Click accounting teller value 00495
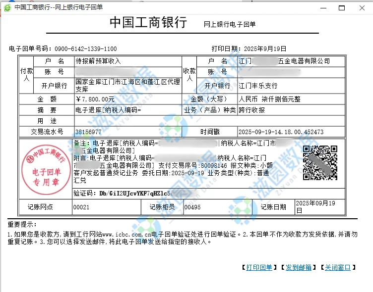The width and height of the screenshot is (373, 292). 192,207
